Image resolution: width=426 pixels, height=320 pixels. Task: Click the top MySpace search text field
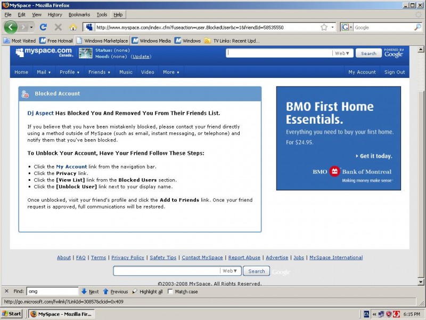(279, 53)
